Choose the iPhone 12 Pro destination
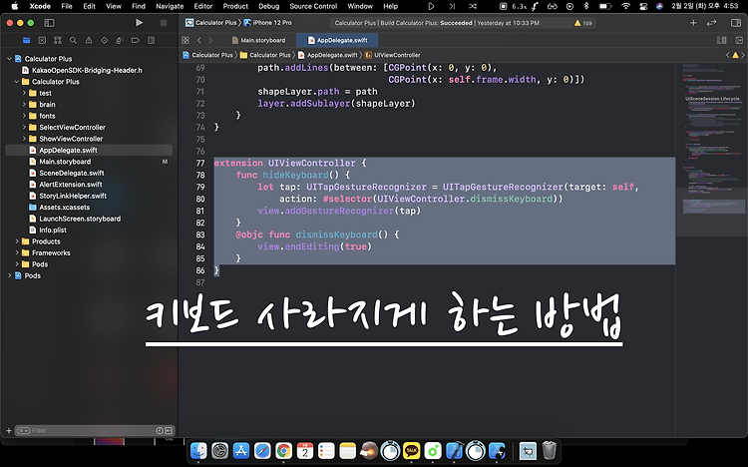 (x=267, y=22)
